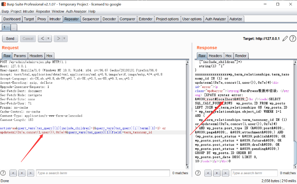Click the pencil icon to edit target
Screen dimensions: 297x184
click(285, 39)
